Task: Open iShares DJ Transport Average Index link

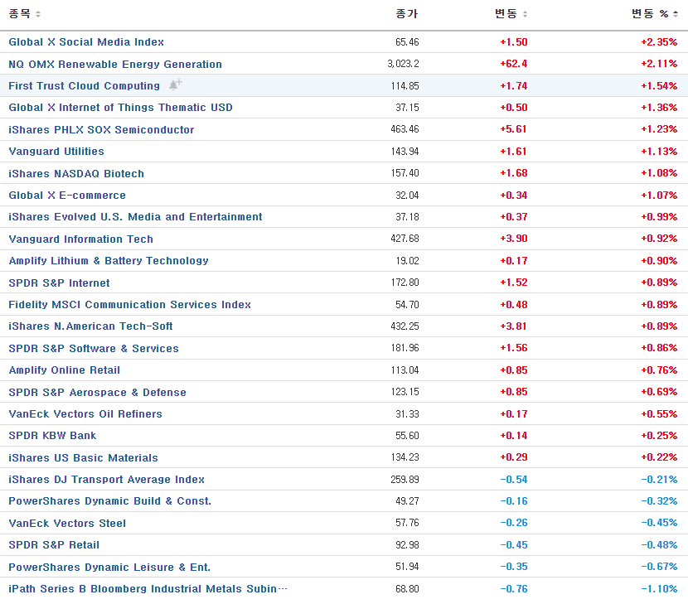Action: (x=107, y=480)
